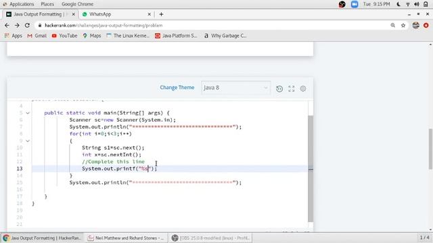This screenshot has width=433, height=243.
Task: Open editor settings gear icon
Action: pos(303,88)
